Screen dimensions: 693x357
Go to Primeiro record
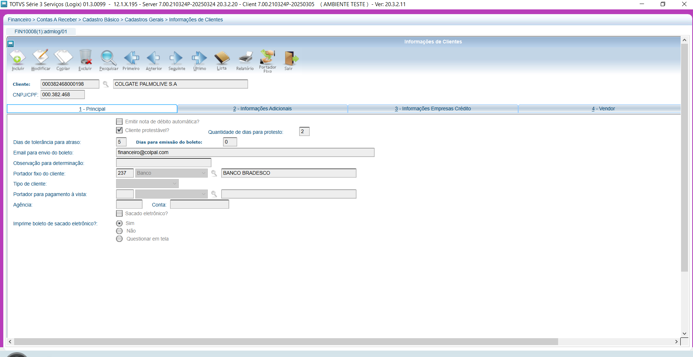coord(131,60)
